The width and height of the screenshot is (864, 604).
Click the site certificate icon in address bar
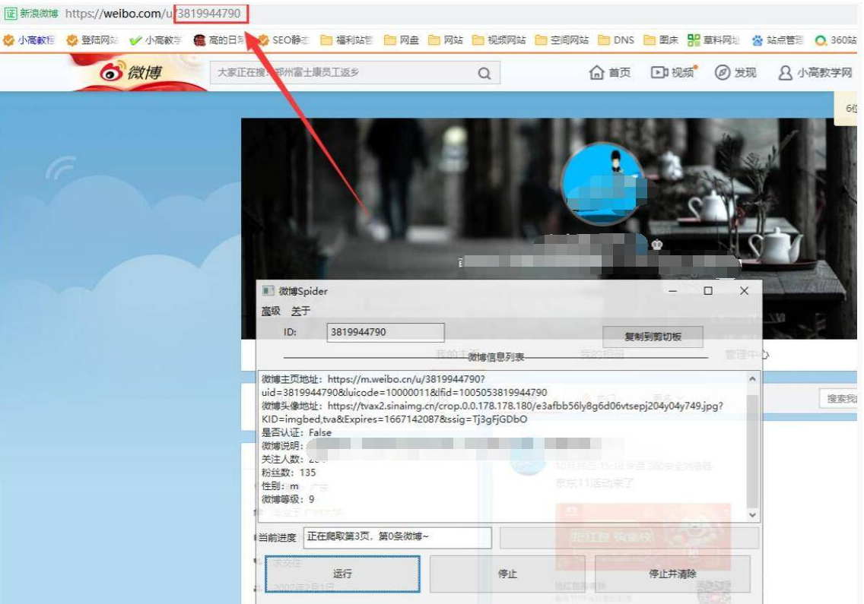coord(11,13)
